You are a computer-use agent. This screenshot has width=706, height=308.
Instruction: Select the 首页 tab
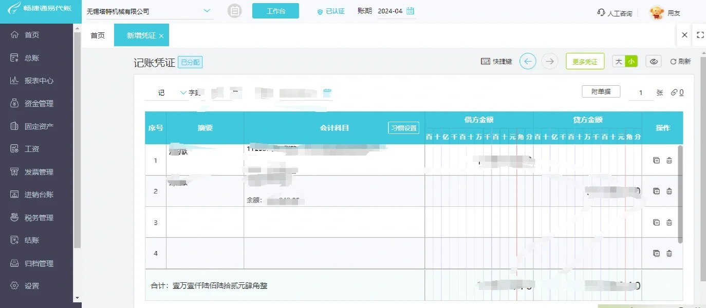click(x=97, y=35)
